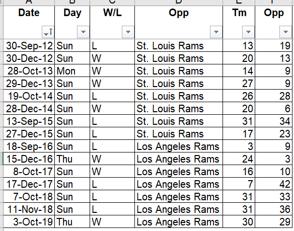
Task: Open the Date column sort filter dropdown
Action: coord(48,32)
